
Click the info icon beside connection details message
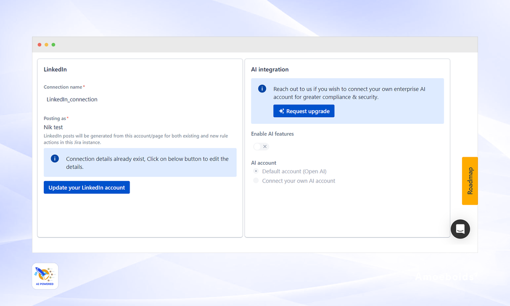54,159
